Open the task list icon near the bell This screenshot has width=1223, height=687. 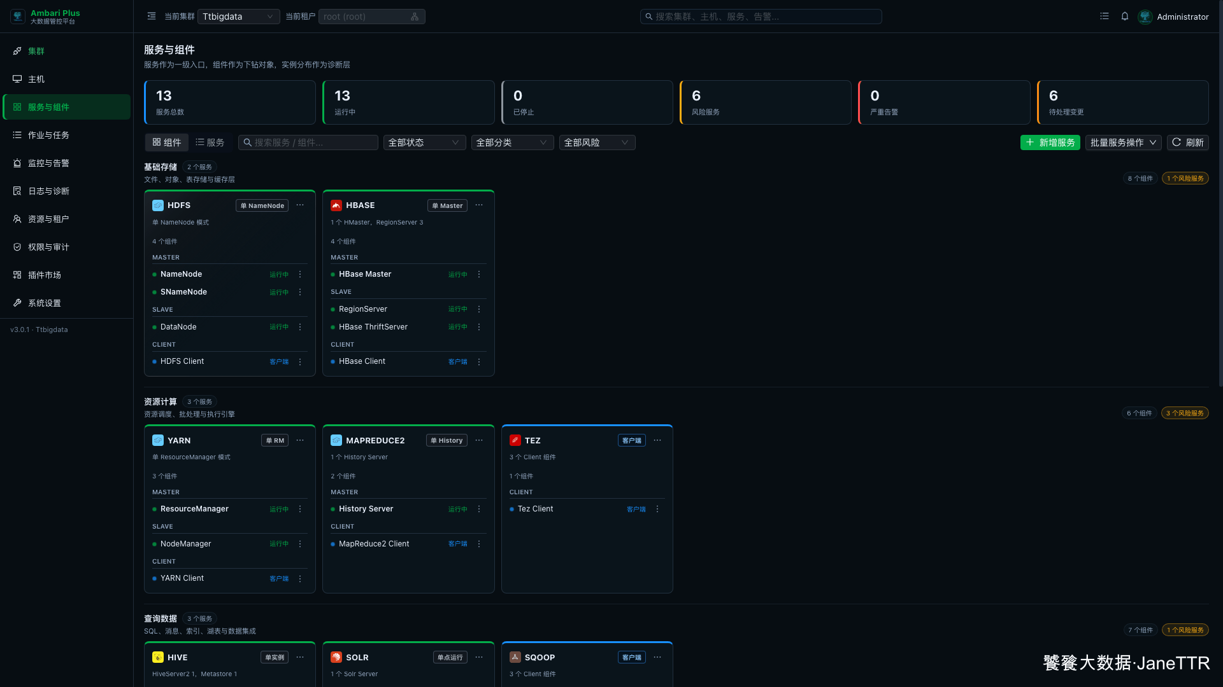[1105, 17]
